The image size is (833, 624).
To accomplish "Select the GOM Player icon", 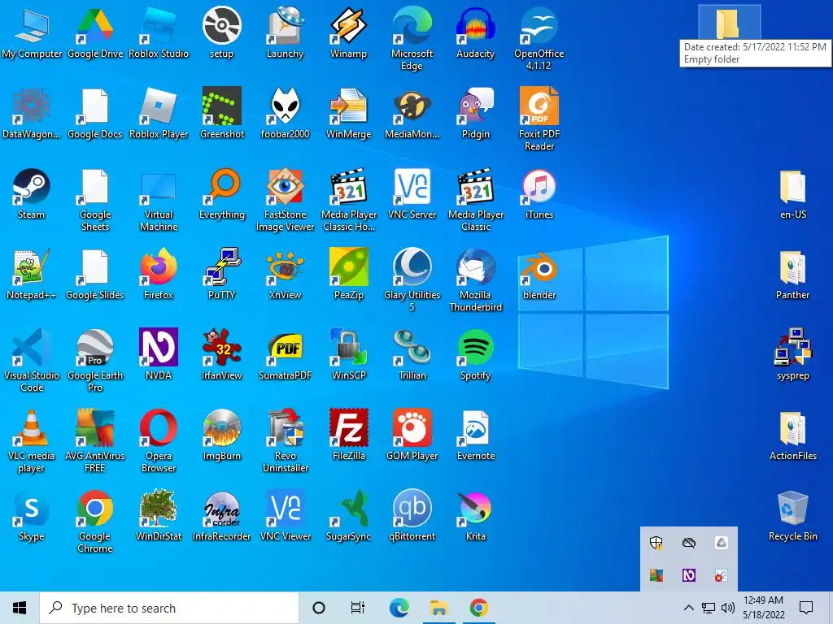I will pos(412,435).
